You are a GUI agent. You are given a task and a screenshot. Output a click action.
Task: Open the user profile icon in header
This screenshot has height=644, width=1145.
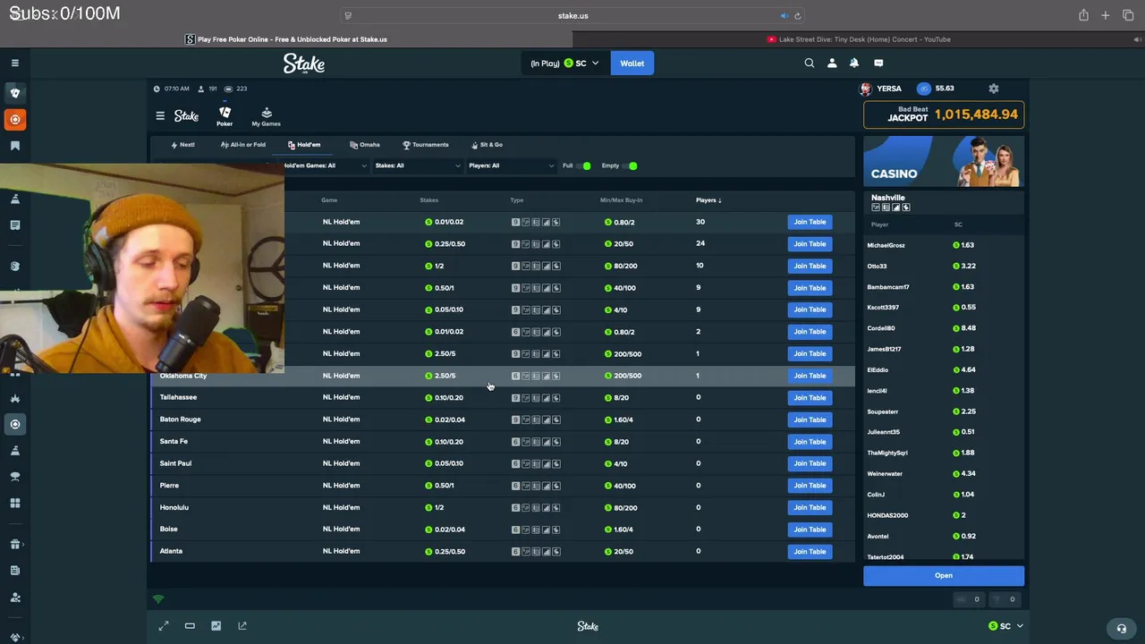click(x=832, y=64)
